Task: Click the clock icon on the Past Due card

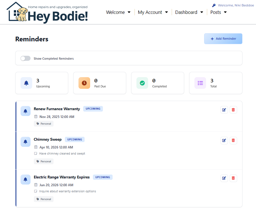Action: tap(84, 83)
